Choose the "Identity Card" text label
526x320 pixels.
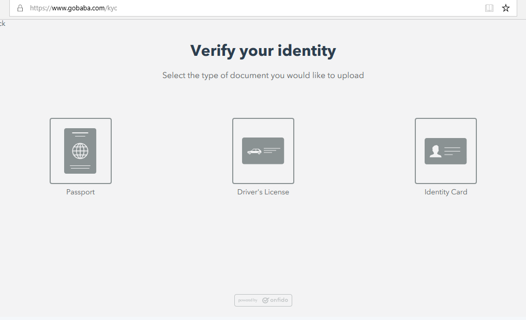pyautogui.click(x=445, y=192)
